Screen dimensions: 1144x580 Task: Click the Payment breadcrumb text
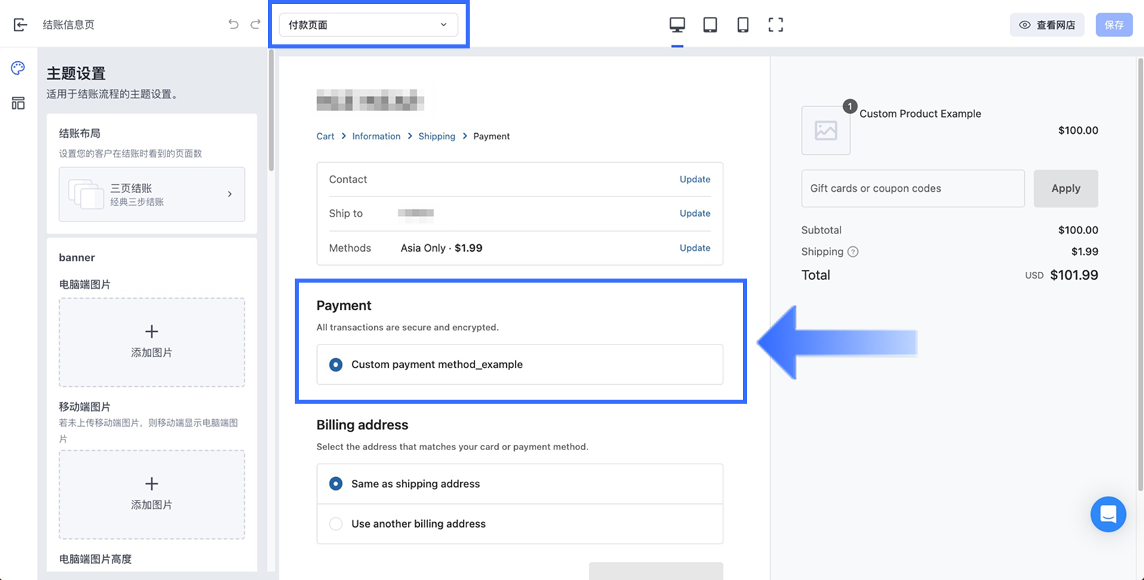(491, 136)
